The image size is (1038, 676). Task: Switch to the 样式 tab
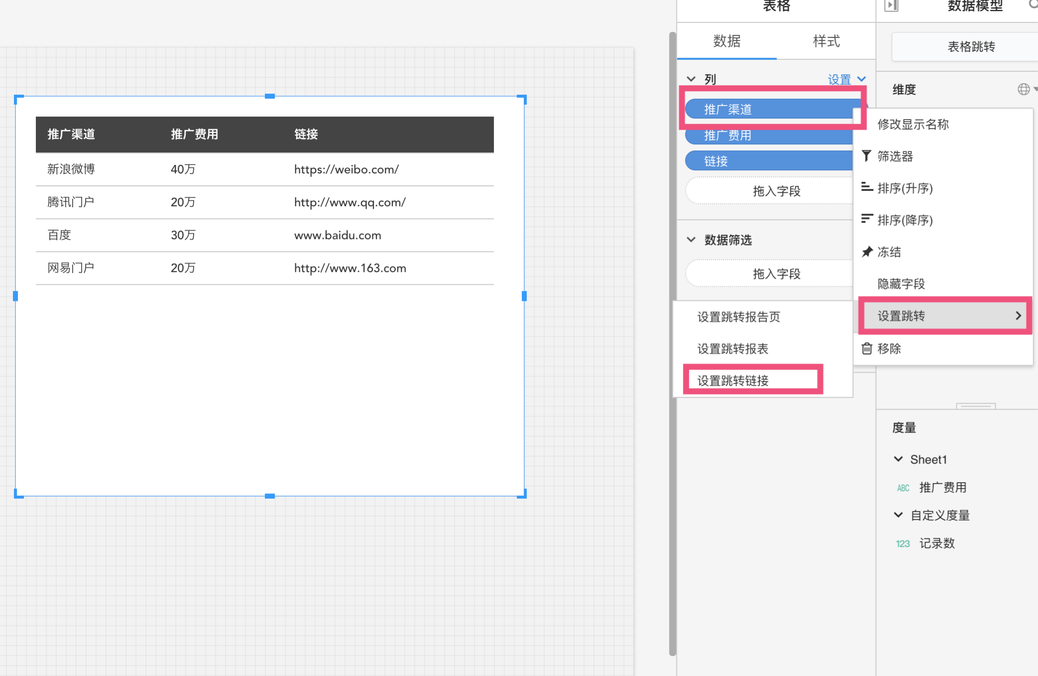[x=826, y=41]
